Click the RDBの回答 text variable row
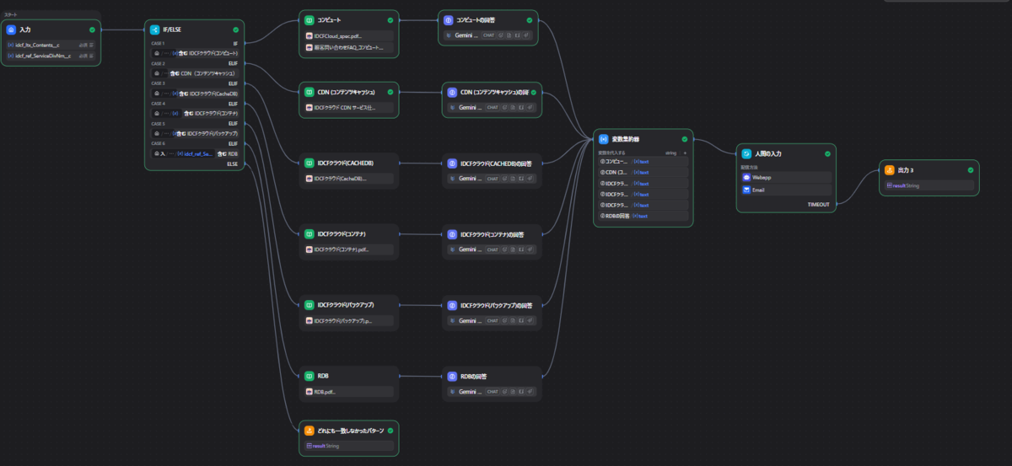Screen dimensions: 1012x466 tap(643, 216)
